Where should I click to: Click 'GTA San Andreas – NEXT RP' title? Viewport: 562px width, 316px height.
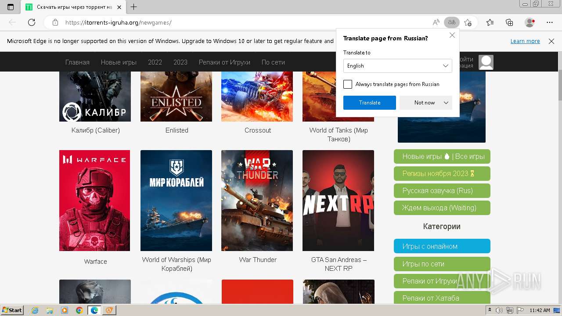pos(339,264)
